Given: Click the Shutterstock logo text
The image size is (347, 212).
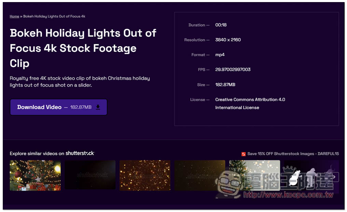Looking at the screenshot, I should [80, 153].
